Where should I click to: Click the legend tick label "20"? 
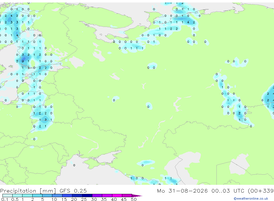pos(74,199)
